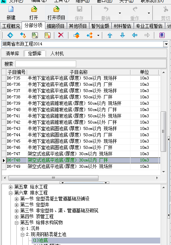The image size is (171, 245).
Task: Click the blue plus add-item icon
Action: pyautogui.click(x=10, y=35)
